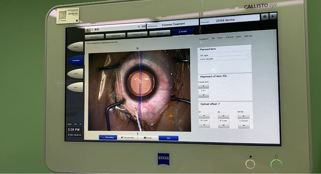
Task: Increase the px optical offset
Action: (204, 116)
